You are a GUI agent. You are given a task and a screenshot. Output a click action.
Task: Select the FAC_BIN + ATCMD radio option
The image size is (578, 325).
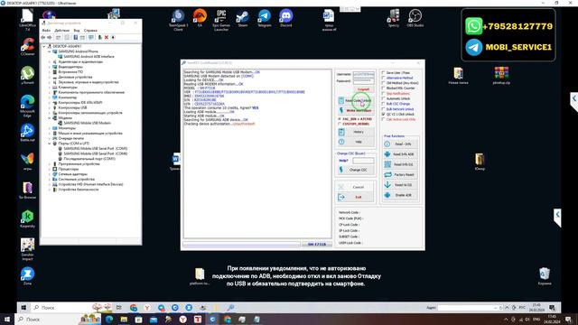pyautogui.click(x=340, y=119)
